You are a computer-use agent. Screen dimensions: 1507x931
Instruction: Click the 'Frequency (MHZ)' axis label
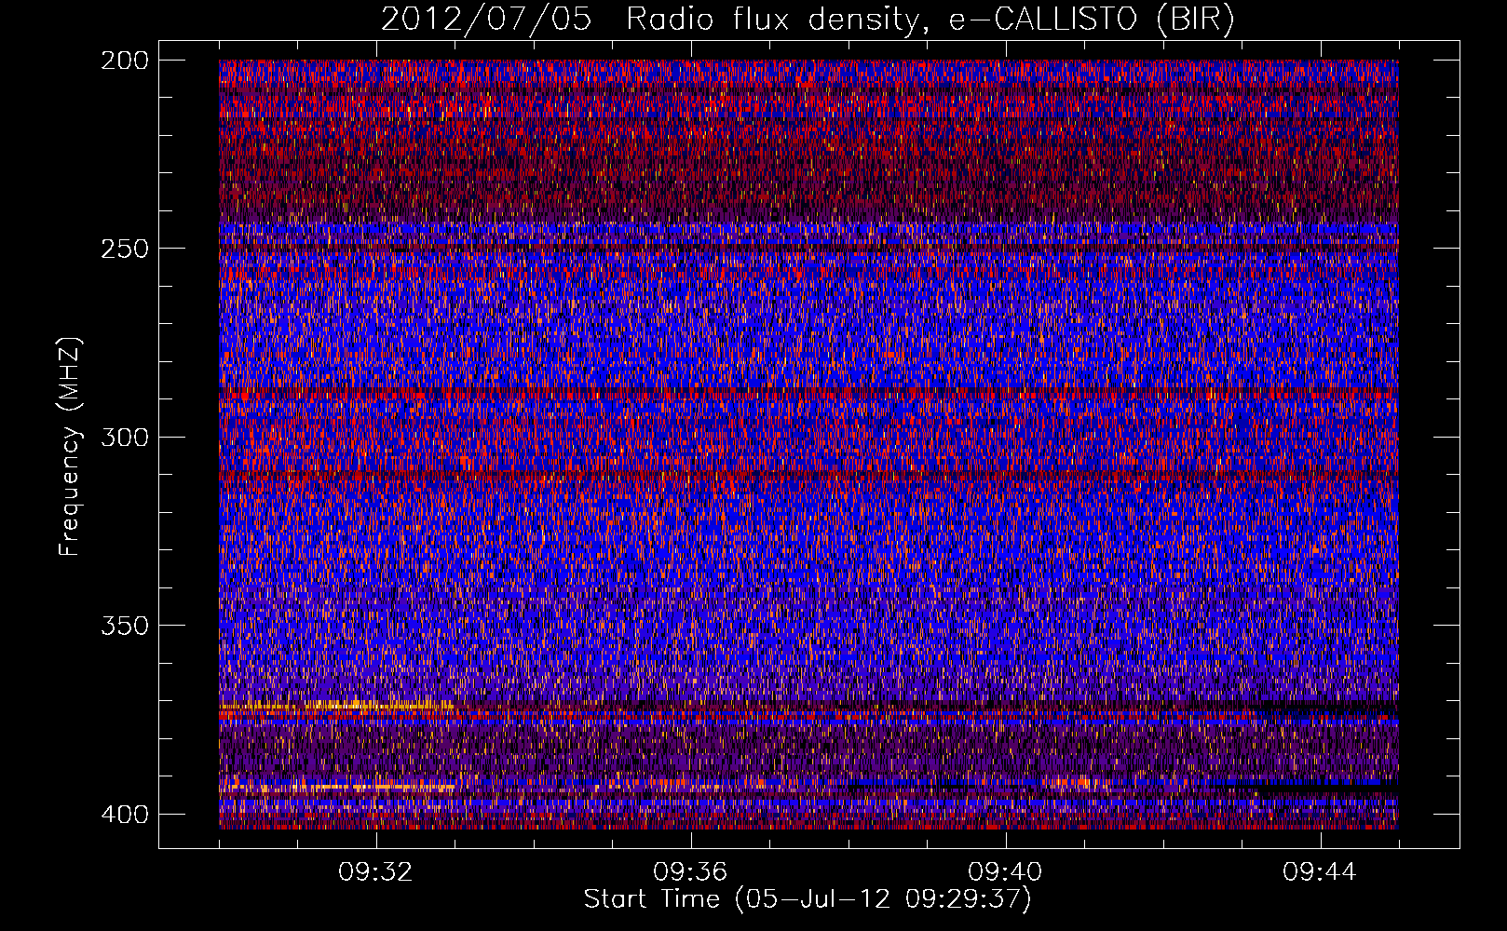point(70,446)
